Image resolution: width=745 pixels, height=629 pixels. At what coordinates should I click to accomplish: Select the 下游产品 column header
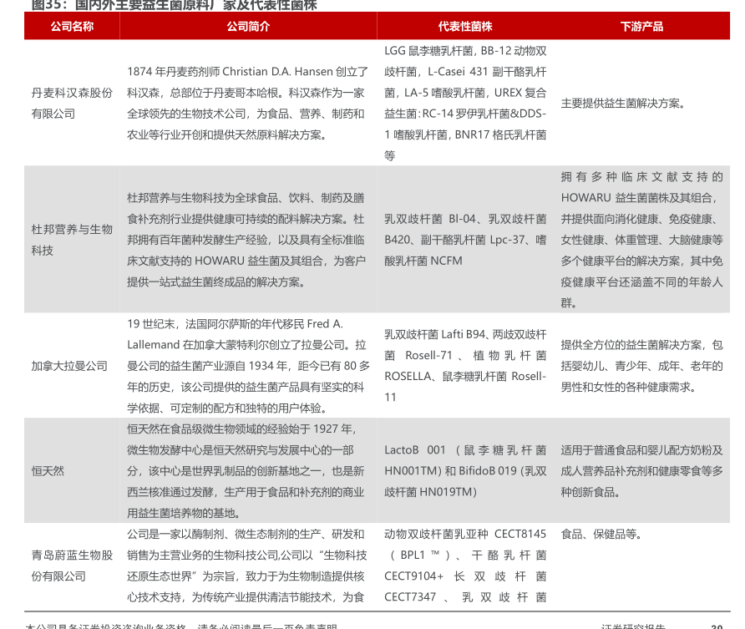[641, 26]
